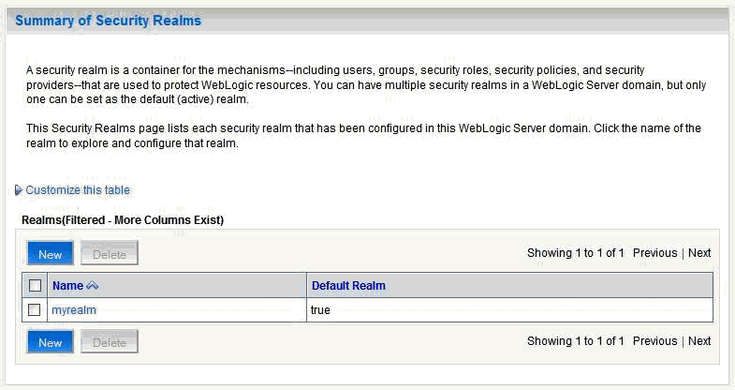Select Next link below the table

point(699,341)
